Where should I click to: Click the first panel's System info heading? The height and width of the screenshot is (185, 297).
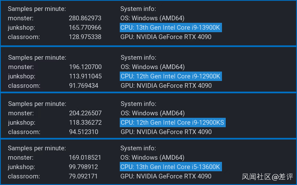point(138,9)
